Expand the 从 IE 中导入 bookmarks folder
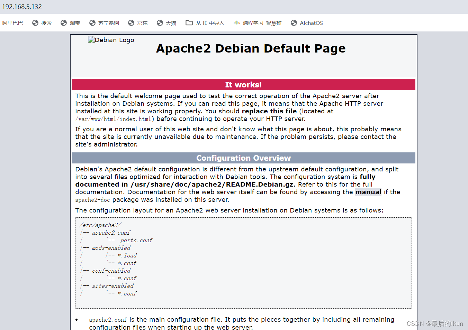Image resolution: width=468 pixels, height=330 pixels. (x=210, y=23)
